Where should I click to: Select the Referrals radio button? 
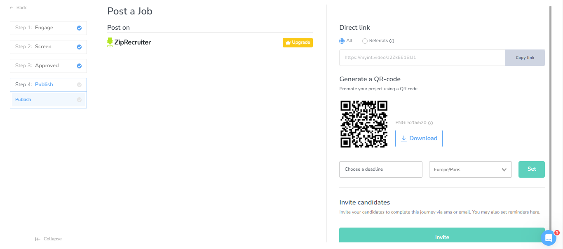(x=365, y=41)
